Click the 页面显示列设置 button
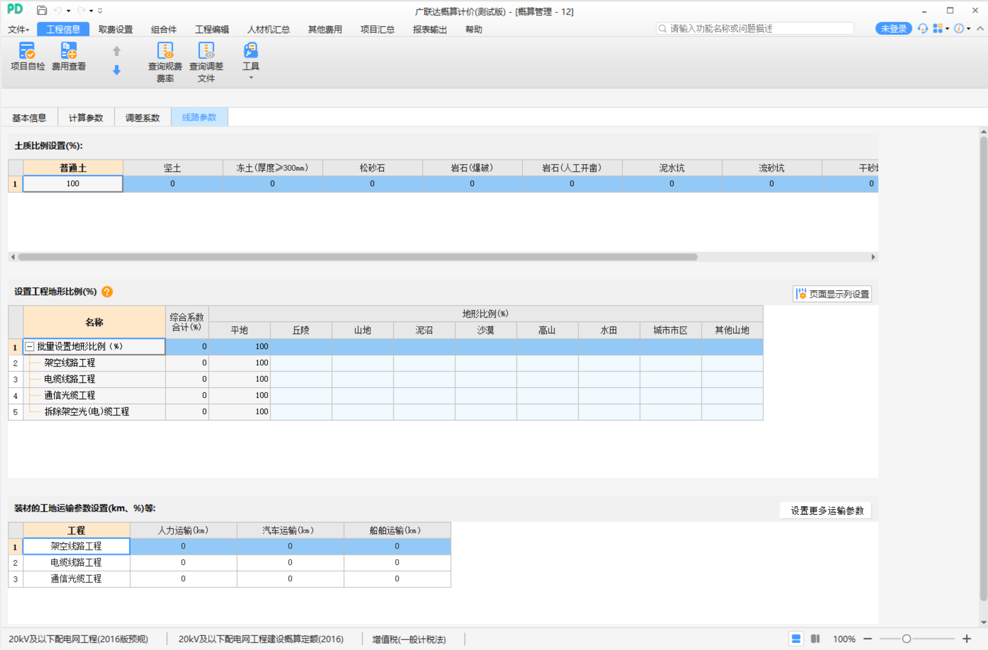988x650 pixels. 832,294
